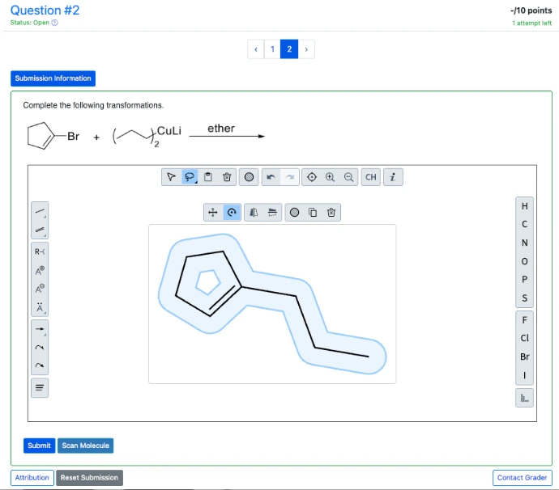The width and height of the screenshot is (559, 490).
Task: Undo the last drawing action
Action: [271, 177]
